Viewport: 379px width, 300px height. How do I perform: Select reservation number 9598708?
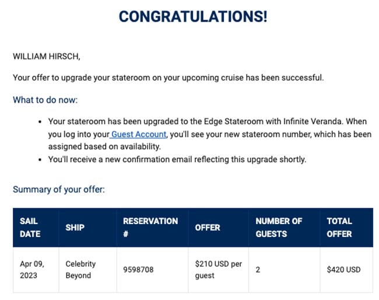click(x=138, y=270)
